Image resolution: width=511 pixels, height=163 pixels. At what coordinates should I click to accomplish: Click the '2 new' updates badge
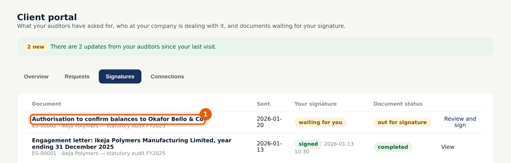pos(36,47)
